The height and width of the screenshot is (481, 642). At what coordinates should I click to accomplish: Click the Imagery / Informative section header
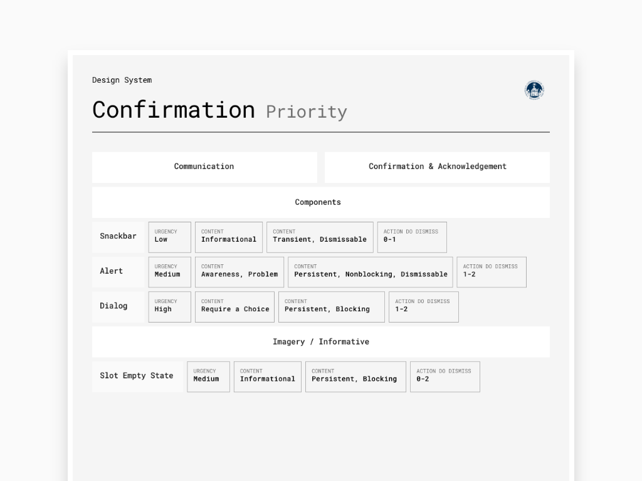321,342
